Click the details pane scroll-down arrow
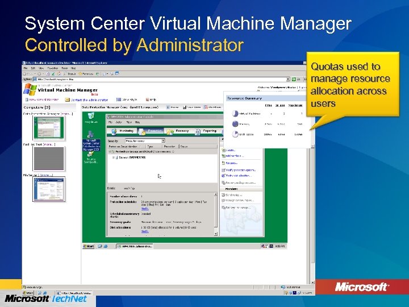Image resolution: width=409 pixels, height=307 pixels. tap(216, 234)
